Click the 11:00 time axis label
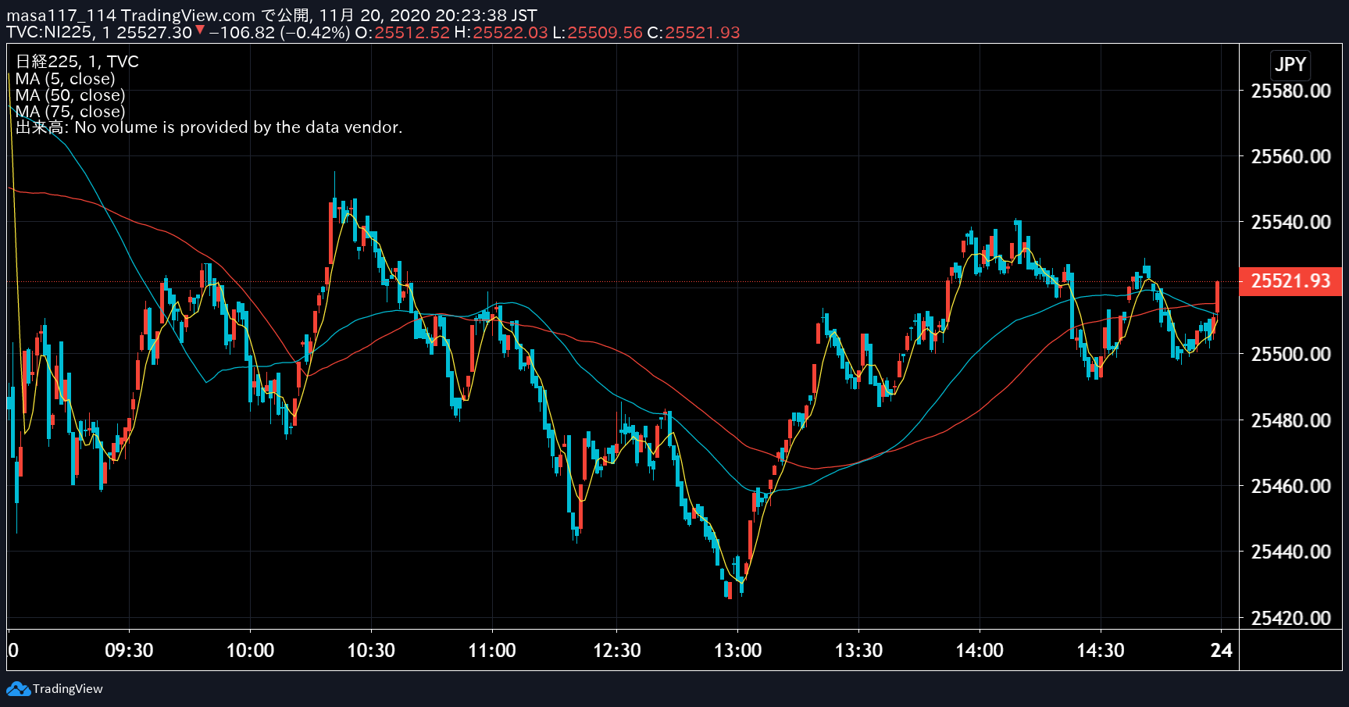This screenshot has width=1349, height=707. pyautogui.click(x=492, y=650)
